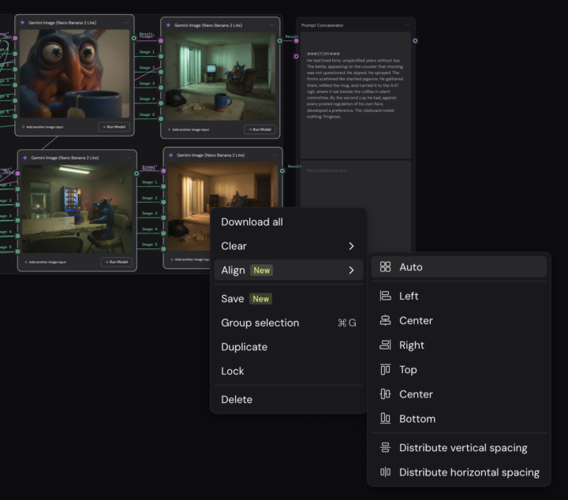
Task: Select the vending machine break room thumbnail
Action: [77, 209]
